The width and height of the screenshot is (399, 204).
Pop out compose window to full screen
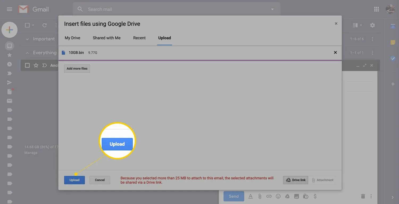(x=365, y=65)
